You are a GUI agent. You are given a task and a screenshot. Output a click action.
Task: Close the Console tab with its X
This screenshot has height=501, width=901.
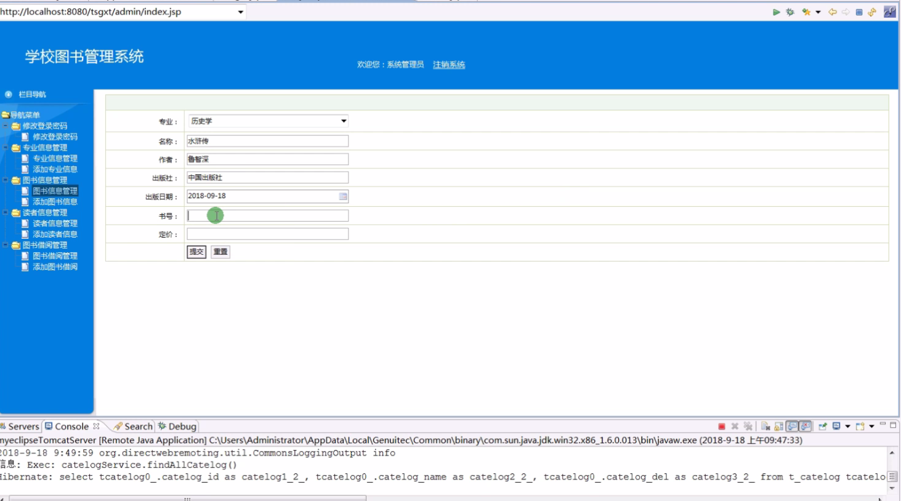(96, 426)
